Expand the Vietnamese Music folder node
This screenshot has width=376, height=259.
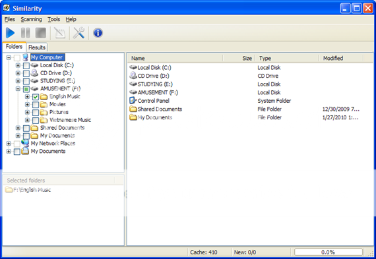pos(27,120)
